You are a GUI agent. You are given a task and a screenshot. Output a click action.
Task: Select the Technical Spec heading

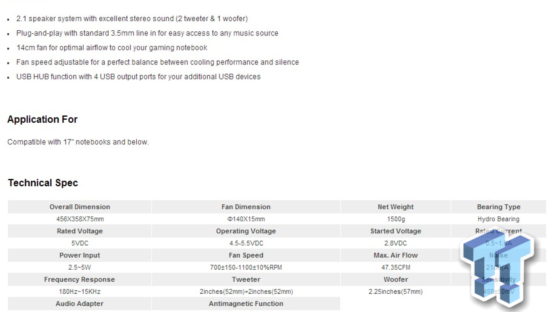[x=43, y=183]
